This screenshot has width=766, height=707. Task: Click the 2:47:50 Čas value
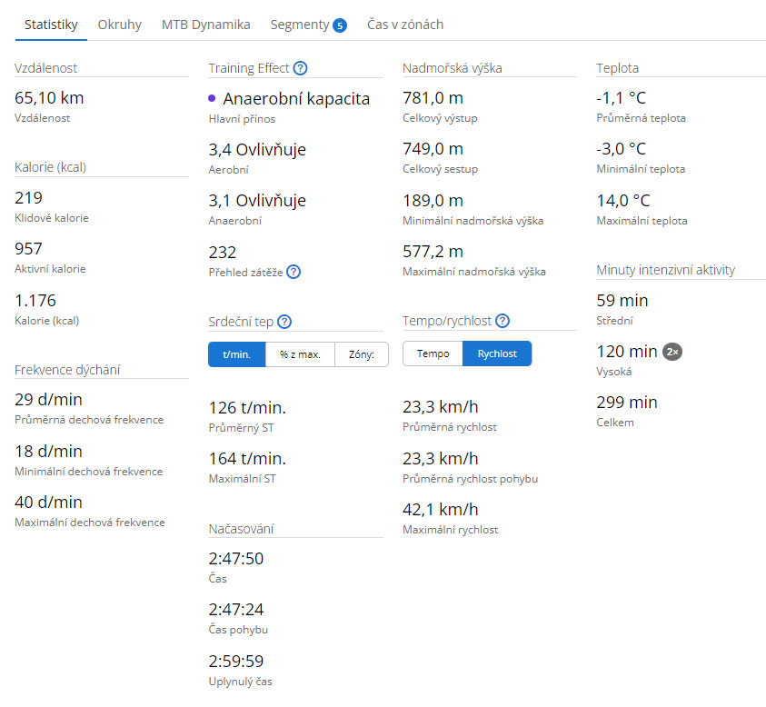(x=236, y=559)
